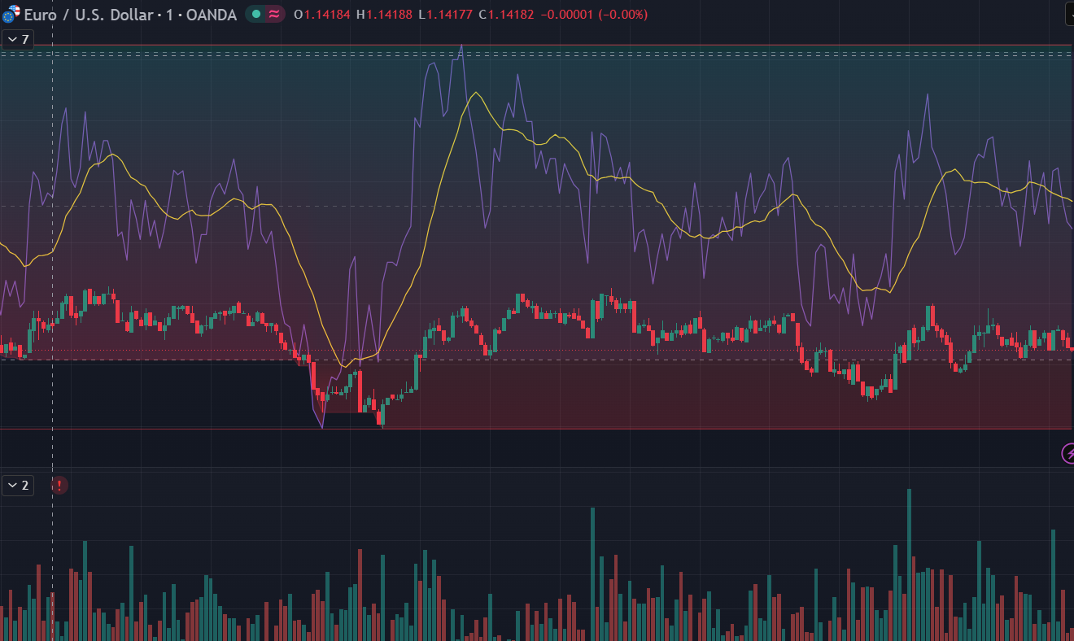Open the red exclamation error indicator
Viewport: 1074px width, 641px height.
click(x=59, y=486)
